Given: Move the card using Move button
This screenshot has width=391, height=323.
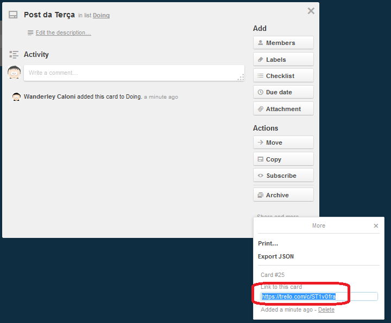Looking at the screenshot, I should 283,143.
